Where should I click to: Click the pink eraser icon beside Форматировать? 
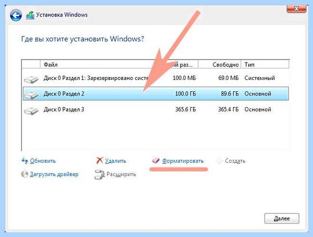click(155, 160)
